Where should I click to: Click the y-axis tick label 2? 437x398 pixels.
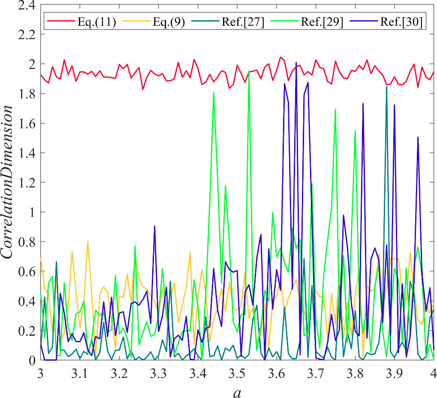(x=32, y=64)
